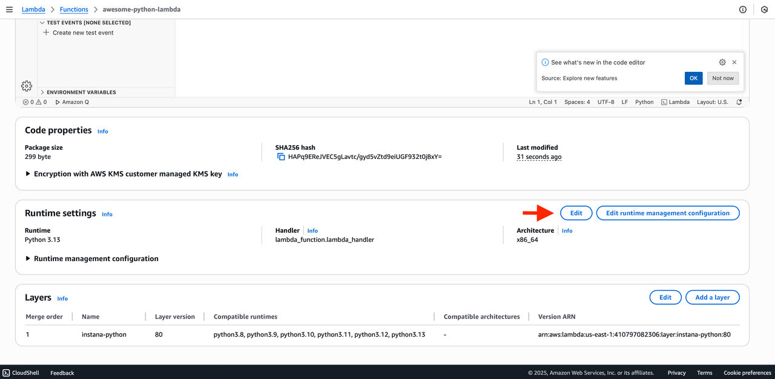775x379 pixels.
Task: Click x86_64 architecture value
Action: coord(527,239)
